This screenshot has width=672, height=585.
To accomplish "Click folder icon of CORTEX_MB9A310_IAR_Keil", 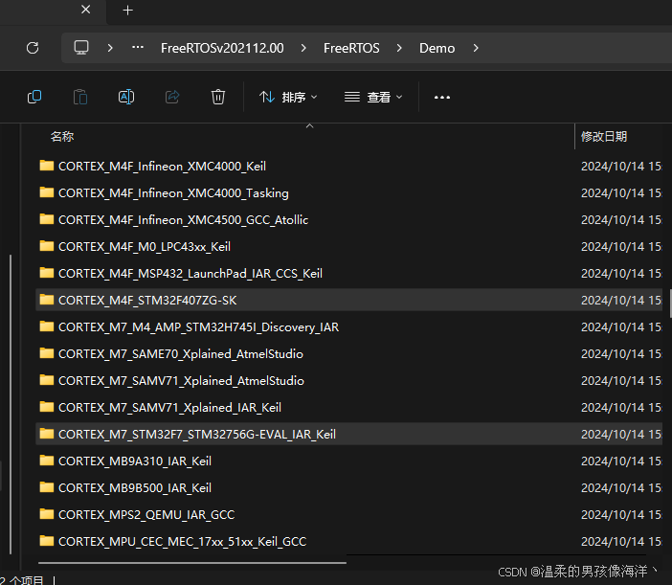I will (46, 461).
